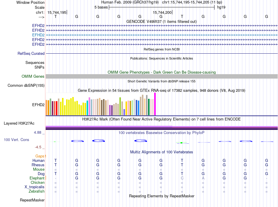Click the green T PhyloP conservation glyph
This screenshot has width=278, height=207.
[181, 143]
